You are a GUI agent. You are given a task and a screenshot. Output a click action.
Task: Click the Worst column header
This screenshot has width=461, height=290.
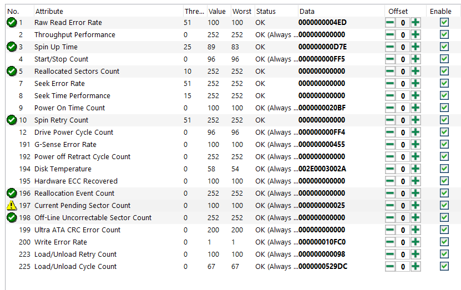(241, 11)
